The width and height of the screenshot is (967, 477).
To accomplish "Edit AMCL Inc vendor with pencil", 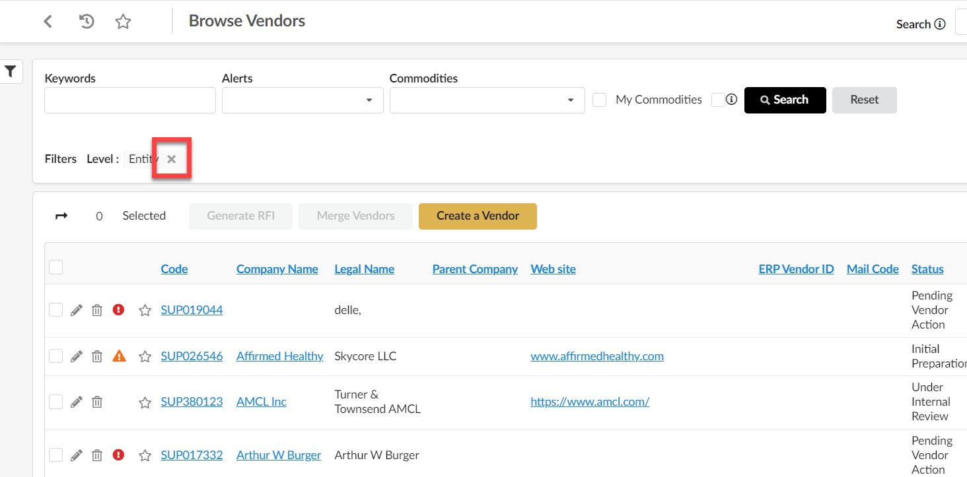I will (x=77, y=402).
